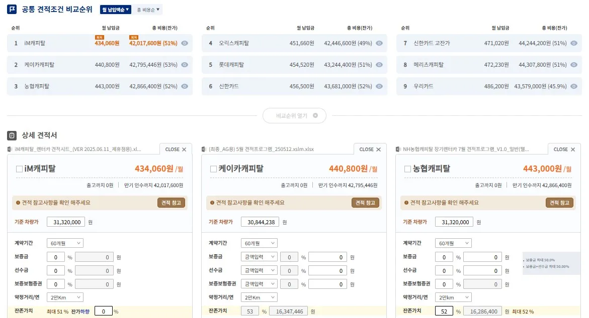The height and width of the screenshot is (318, 589).
Task: Open 약정거리/연 dropdown in 케이카캐피탈 card
Action: tap(259, 297)
